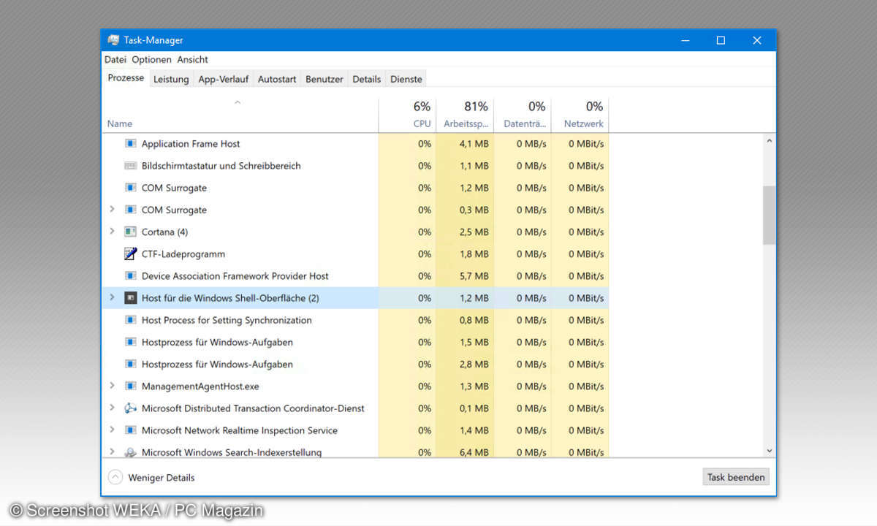Open the Ansicht menu
The image size is (877, 526).
[193, 60]
